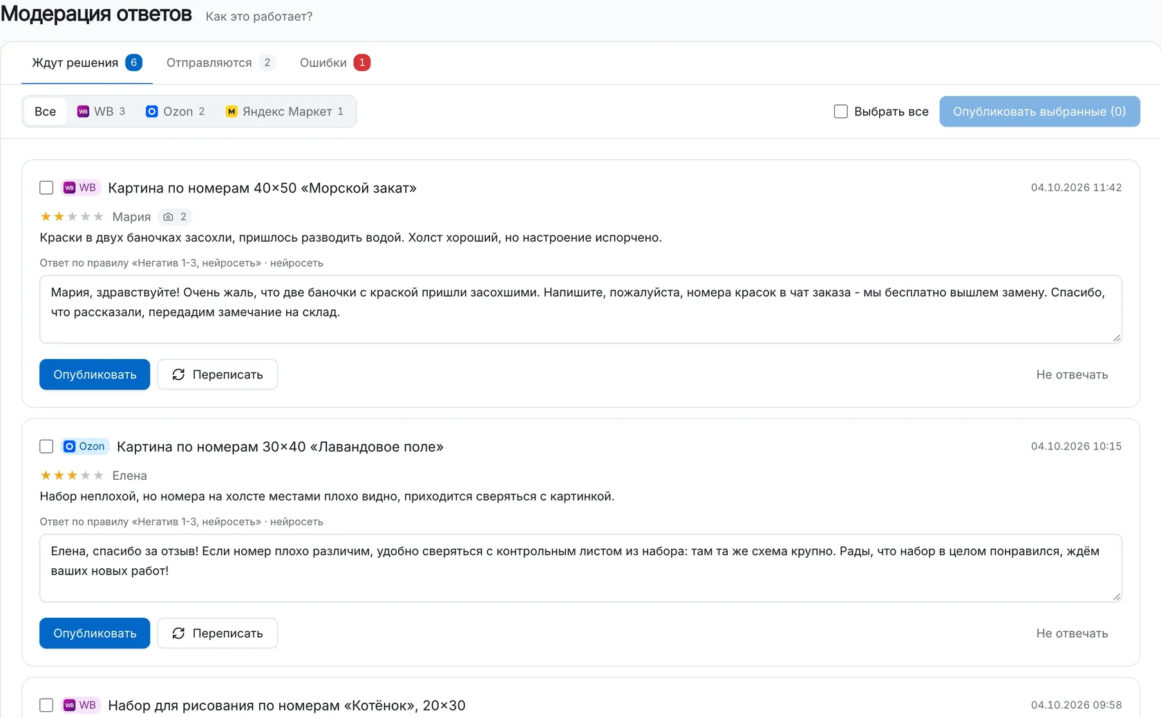
Task: Click the title «Картина по номерам 40×50 «Морской закат»»
Action: coord(263,188)
